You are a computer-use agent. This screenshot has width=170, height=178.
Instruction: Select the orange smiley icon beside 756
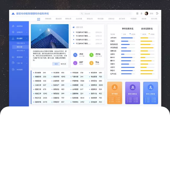(91, 63)
